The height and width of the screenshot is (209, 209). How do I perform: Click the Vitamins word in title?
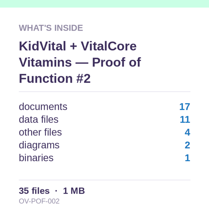(x=45, y=62)
